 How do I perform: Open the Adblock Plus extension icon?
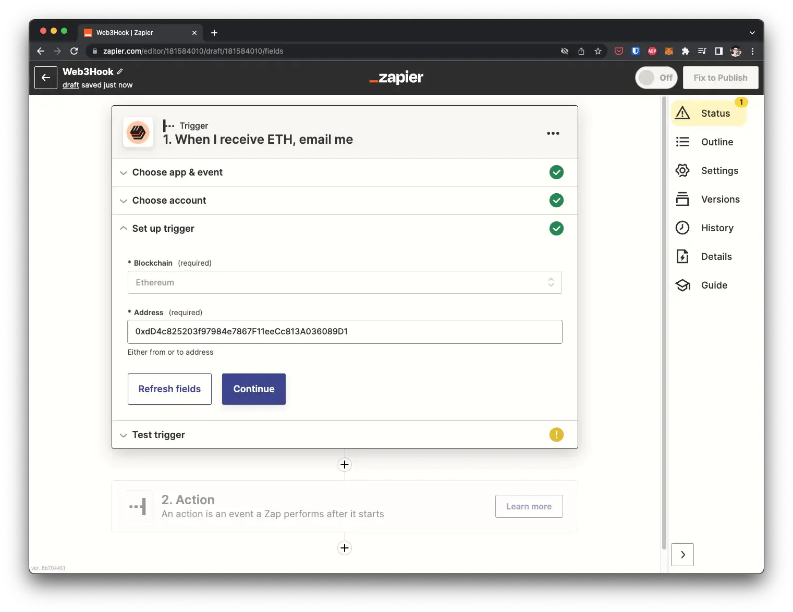pyautogui.click(x=652, y=51)
